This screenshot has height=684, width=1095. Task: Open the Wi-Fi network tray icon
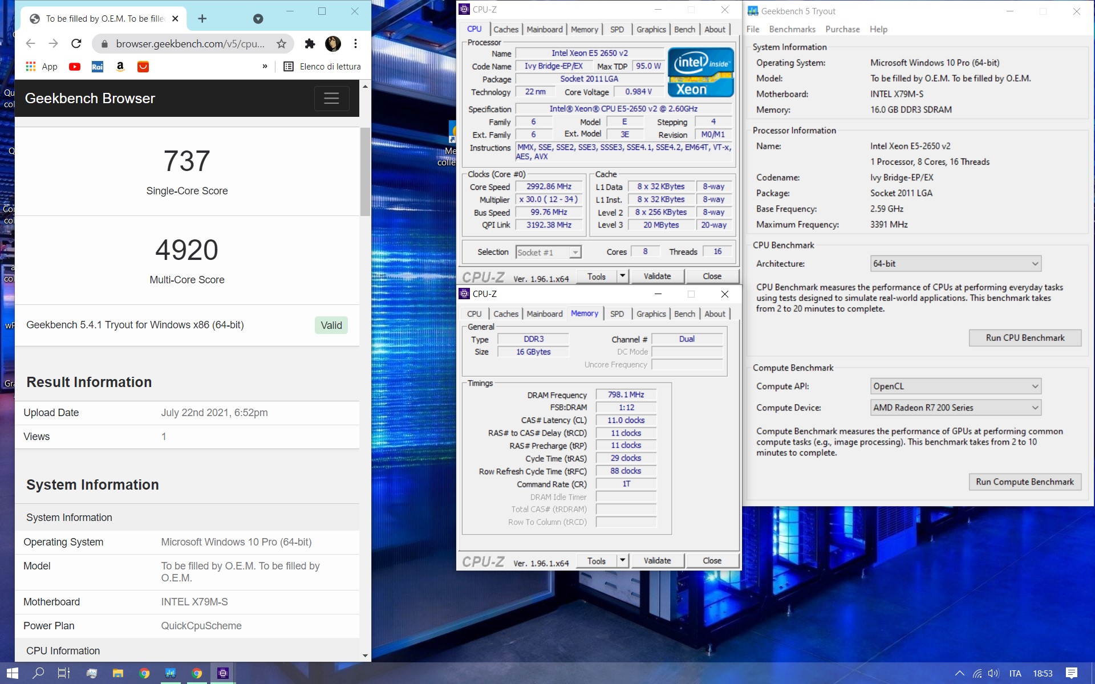[x=978, y=673]
